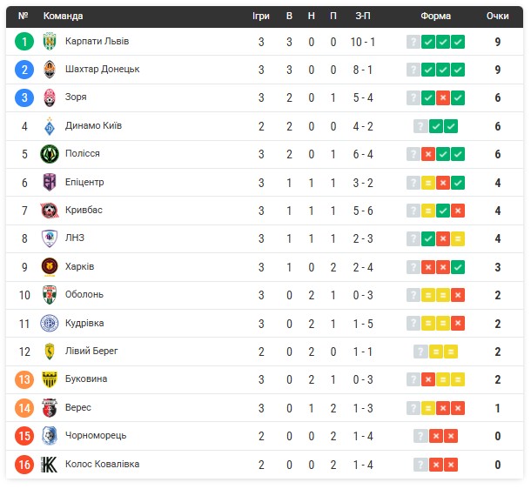Click the Чорноморець club crest
This screenshot has height=489, width=531.
click(50, 436)
